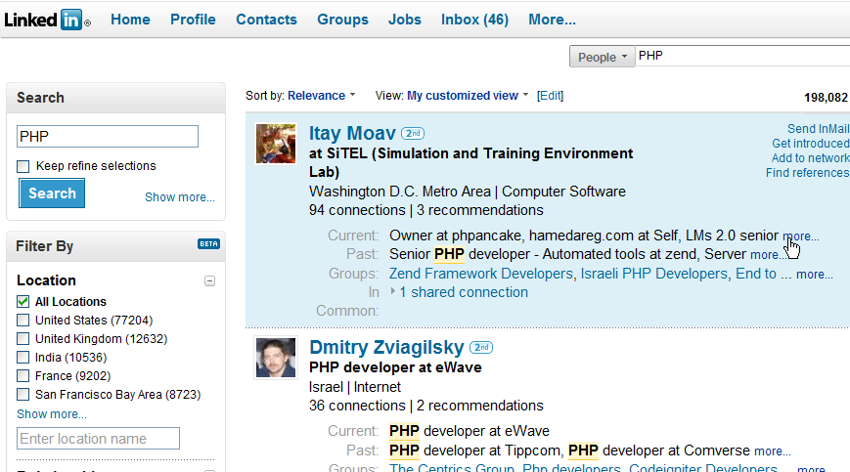Click Add to network link
850x472 pixels.
pos(811,158)
